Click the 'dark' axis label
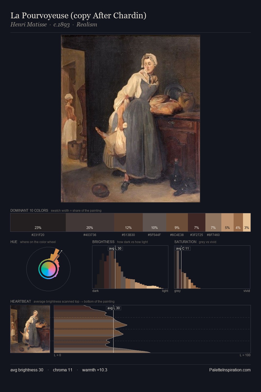 pyautogui.click(x=96, y=291)
